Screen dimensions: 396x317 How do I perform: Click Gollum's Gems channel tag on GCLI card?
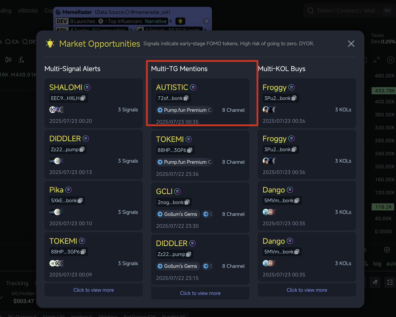coord(178,214)
